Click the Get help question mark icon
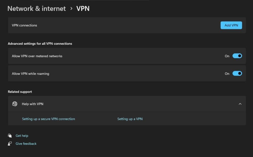This screenshot has width=253, height=157. [10, 136]
